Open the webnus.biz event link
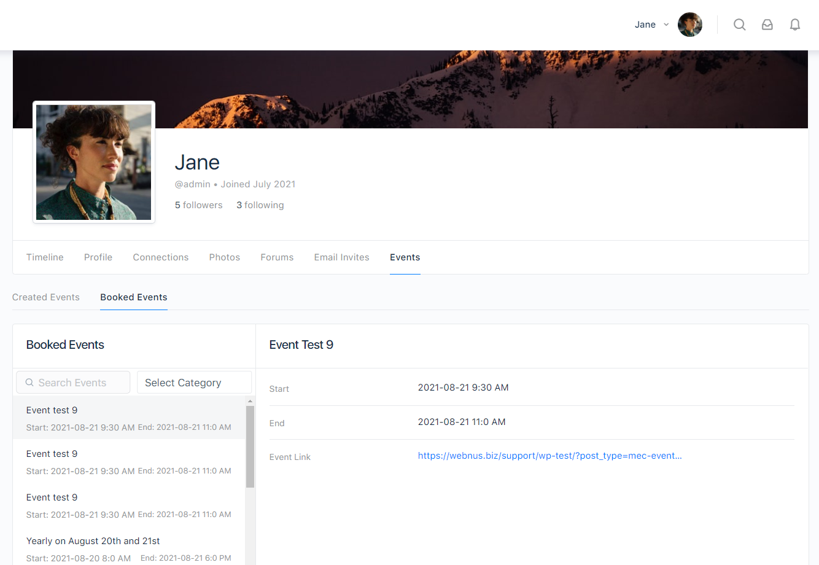The width and height of the screenshot is (819, 565). pos(549,456)
